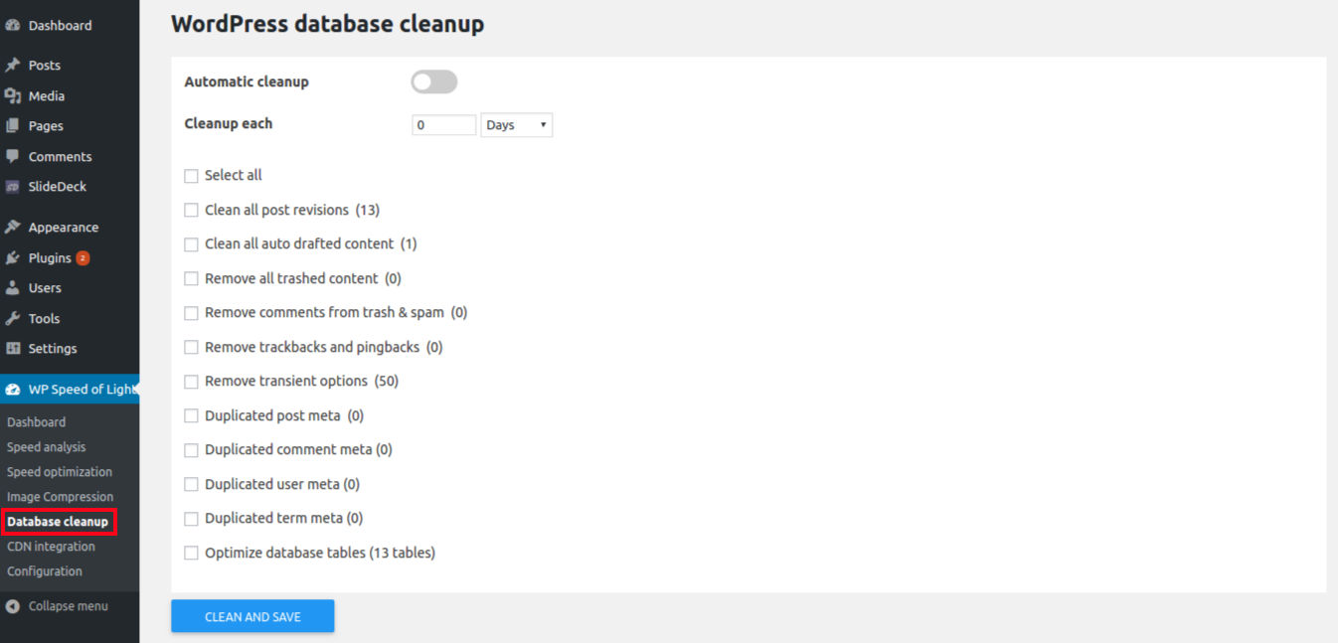Click the Automatic cleanup label
Viewport: 1338px width, 643px height.
point(247,82)
